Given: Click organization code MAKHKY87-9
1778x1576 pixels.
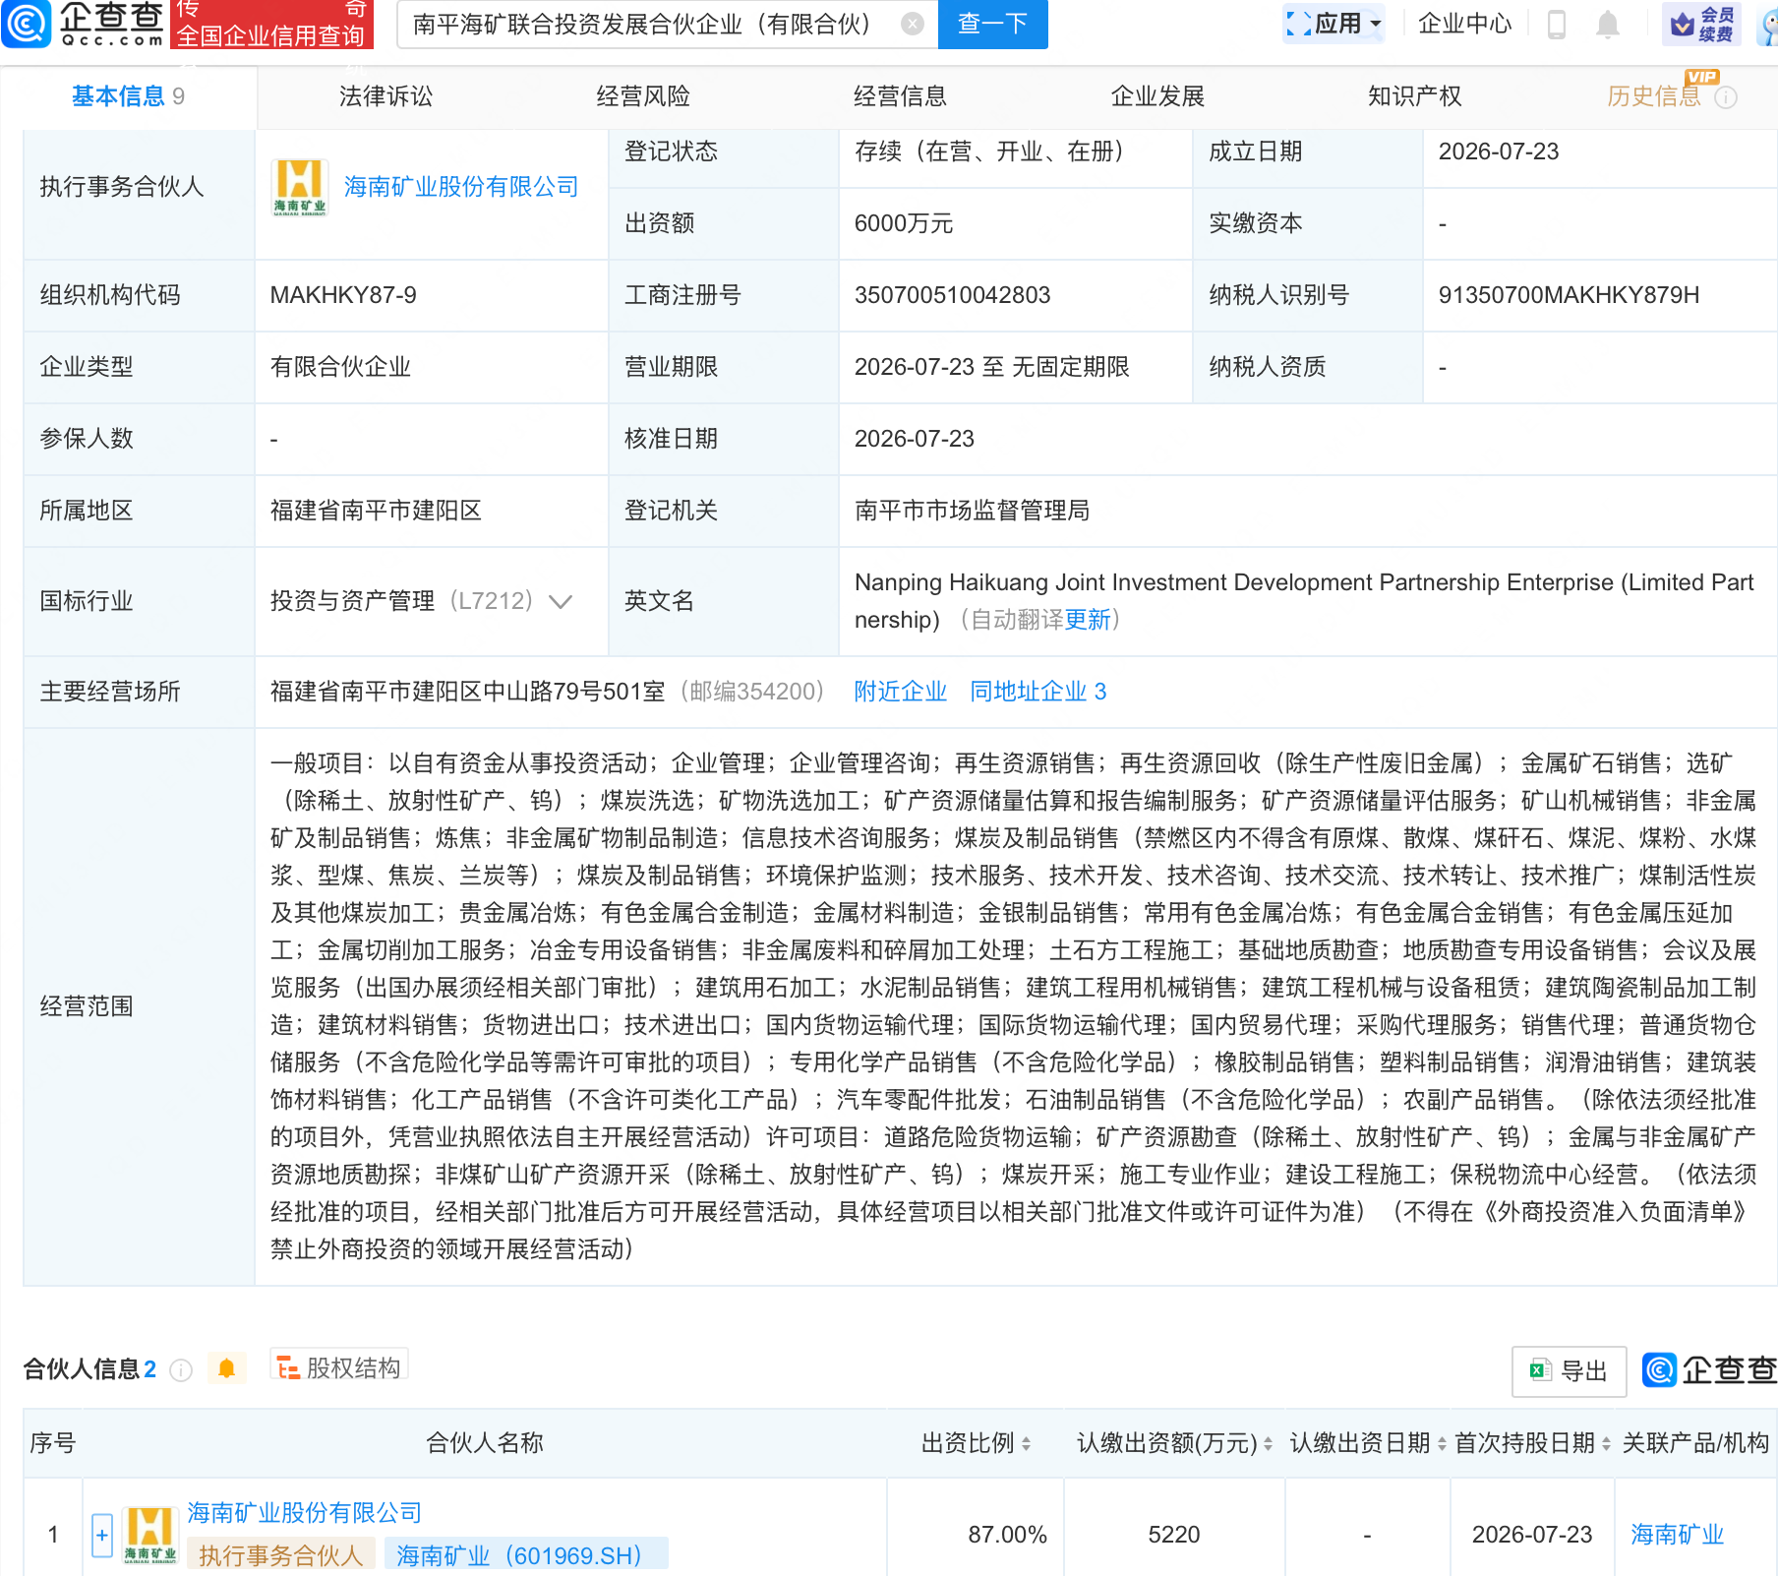Looking at the screenshot, I should (x=343, y=295).
